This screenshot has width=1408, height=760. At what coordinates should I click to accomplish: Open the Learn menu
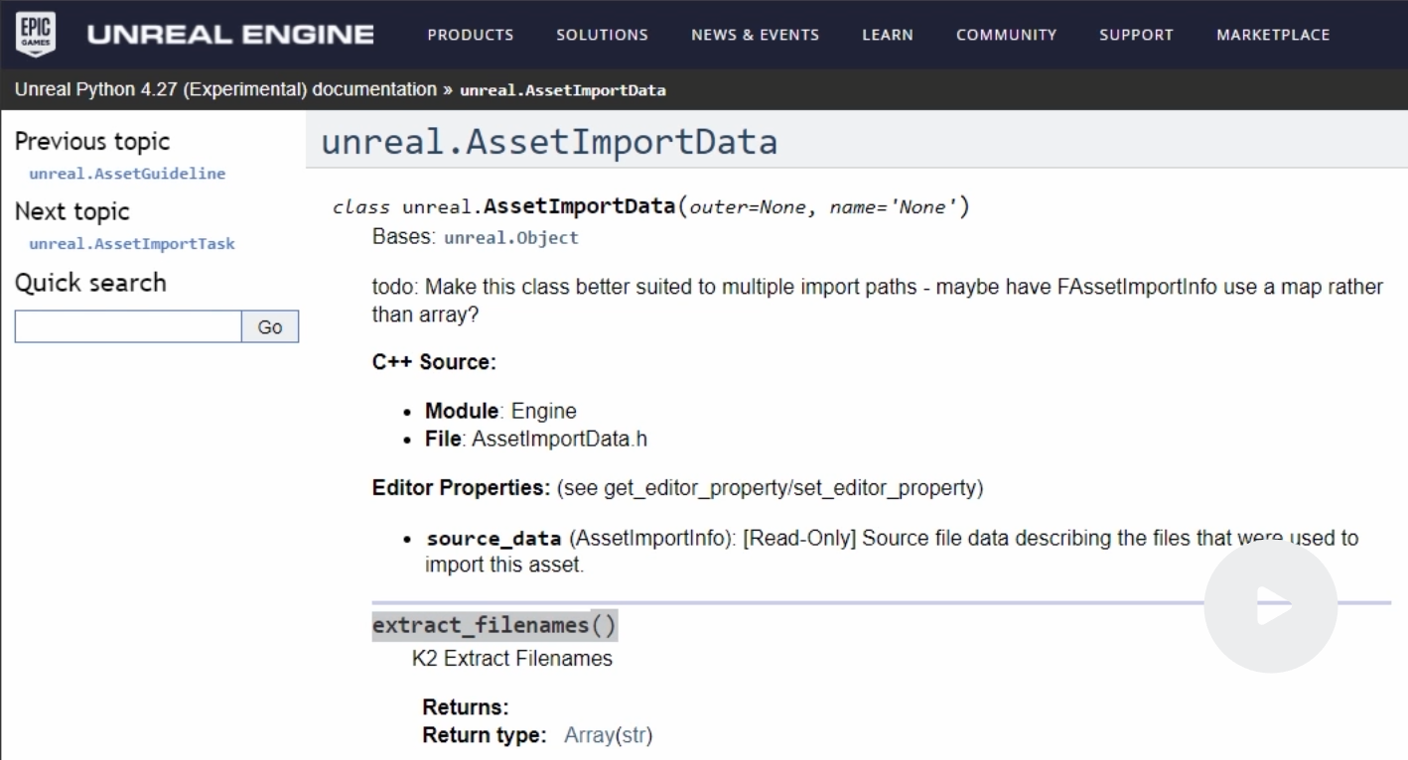coord(888,35)
